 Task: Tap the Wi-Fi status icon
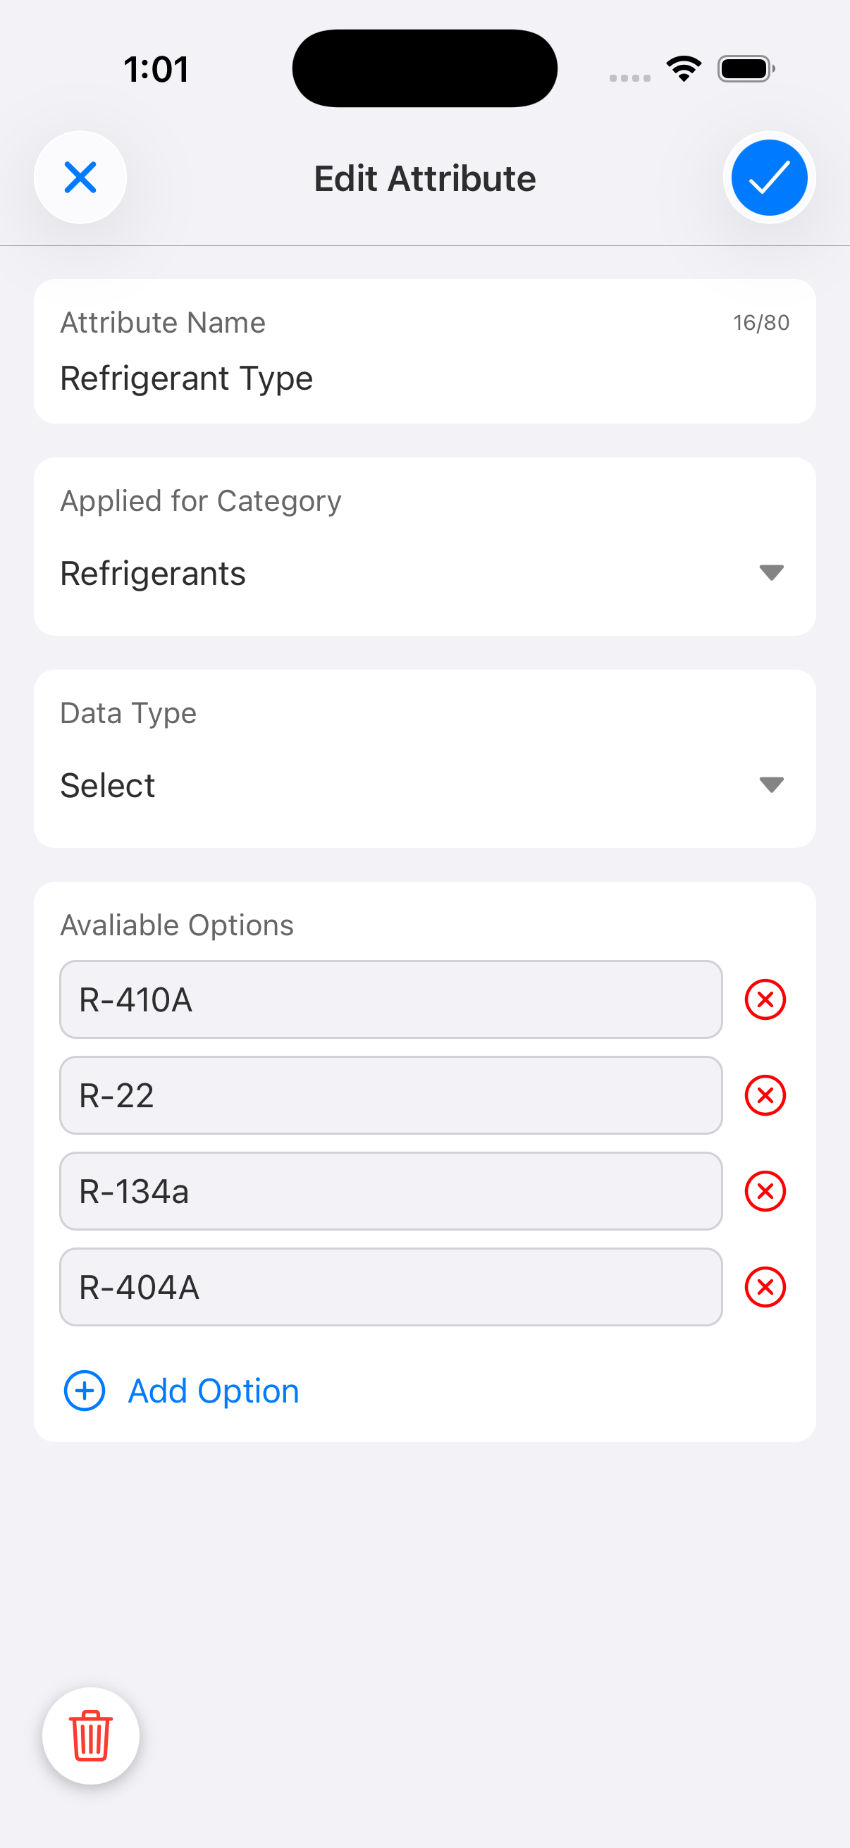(684, 69)
